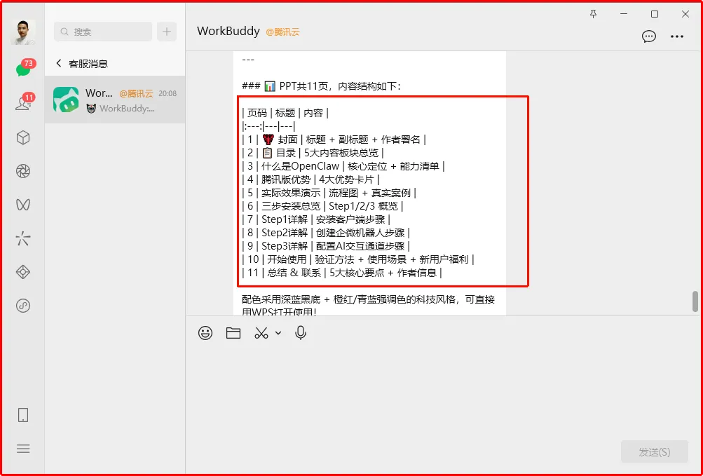Click the 发送(S) send button
This screenshot has width=703, height=476.
(x=655, y=451)
